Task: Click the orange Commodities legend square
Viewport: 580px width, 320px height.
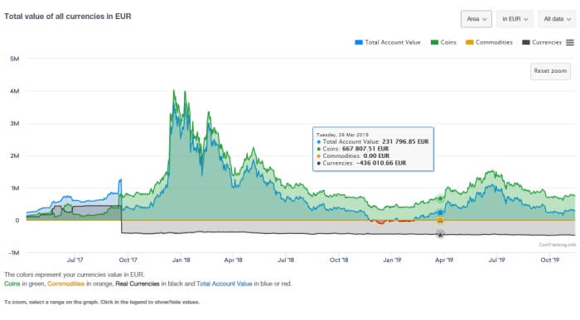Action: click(470, 42)
